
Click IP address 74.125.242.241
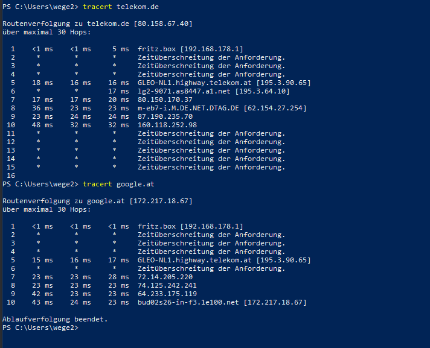pyautogui.click(x=167, y=286)
